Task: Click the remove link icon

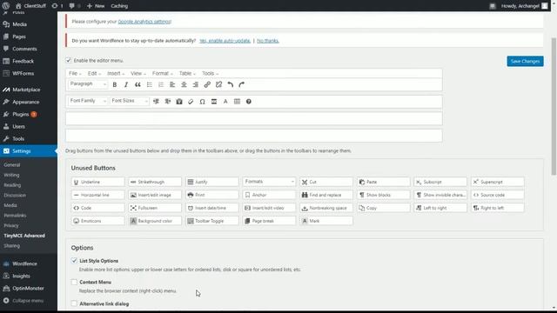Action: 218,84
